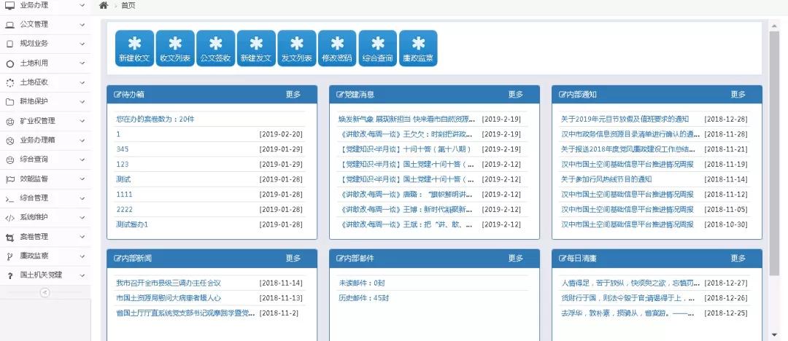Click the laptop icon beside 公文管理
Viewport: 788px width, 341px height.
pos(9,25)
